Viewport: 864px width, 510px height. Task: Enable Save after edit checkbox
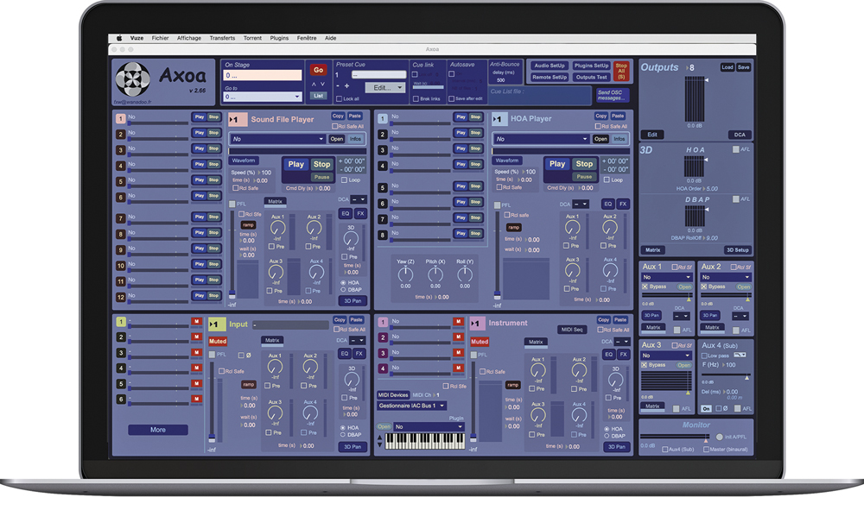click(451, 99)
